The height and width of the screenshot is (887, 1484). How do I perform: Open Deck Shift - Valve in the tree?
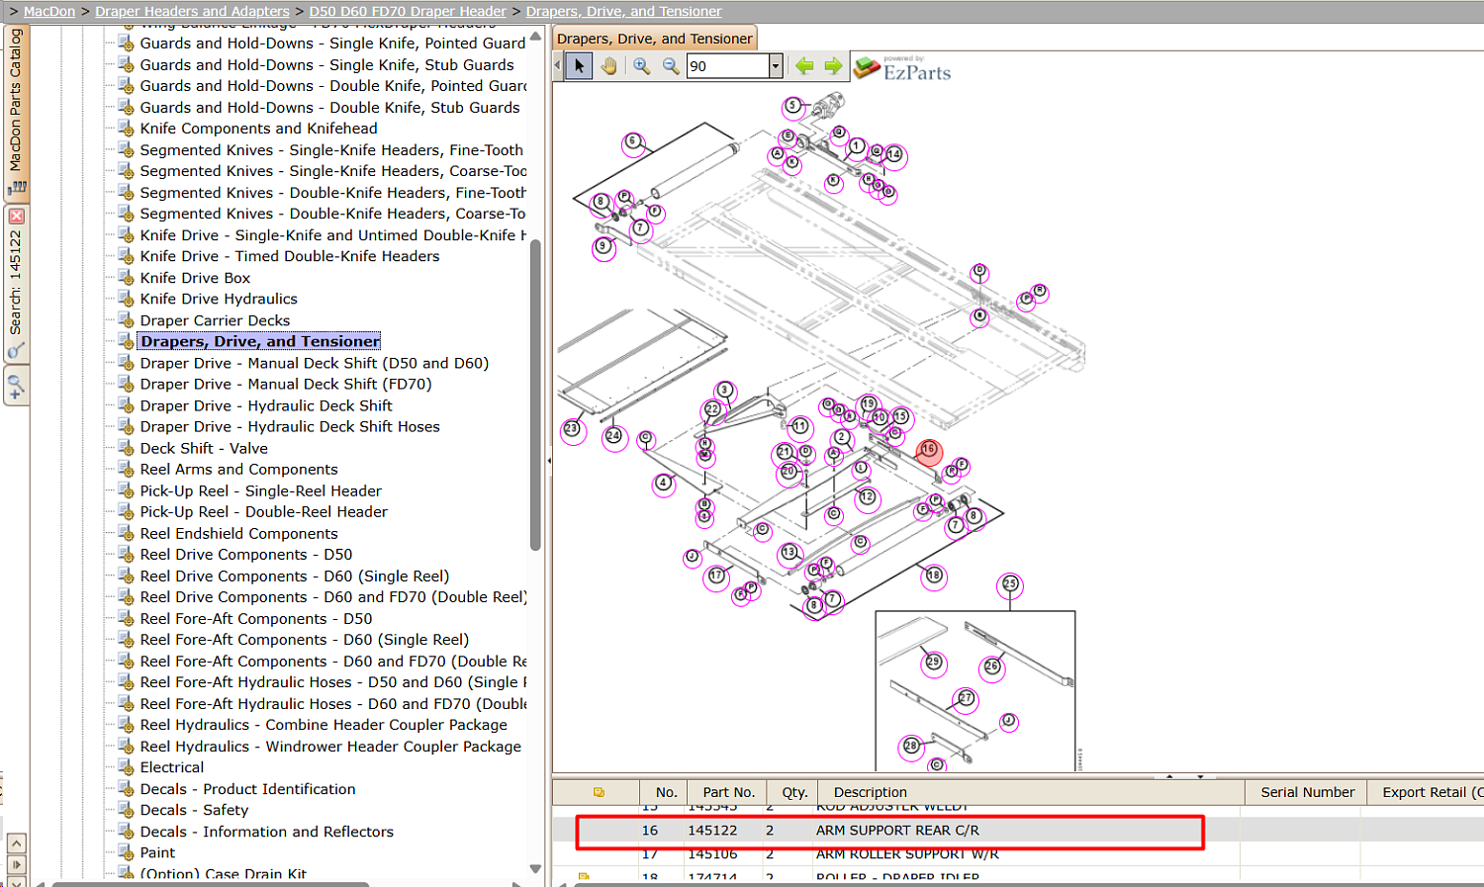tap(204, 448)
